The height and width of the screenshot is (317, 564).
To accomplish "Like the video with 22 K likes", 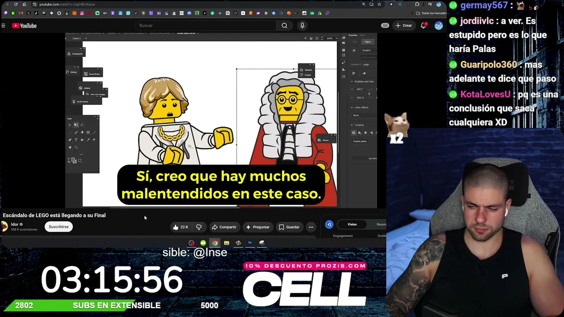I will pyautogui.click(x=181, y=227).
